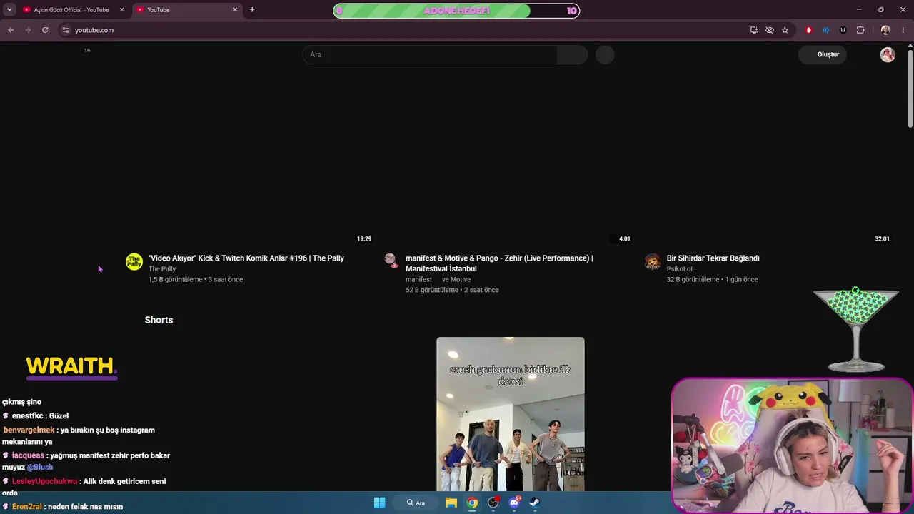Click the Chrome profile avatar
The width and height of the screenshot is (914, 514).
click(x=885, y=30)
